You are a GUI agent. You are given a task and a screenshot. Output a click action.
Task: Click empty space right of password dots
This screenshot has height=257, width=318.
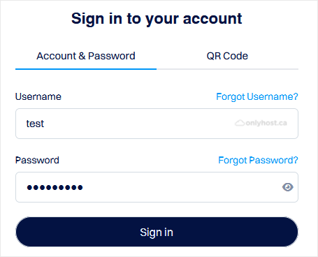(x=182, y=187)
